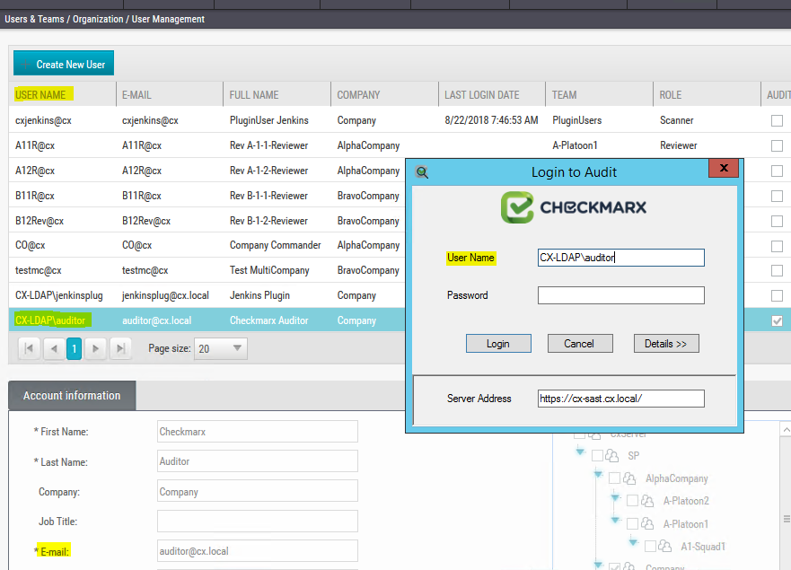The width and height of the screenshot is (791, 570).
Task: Sort by USER NAME column header
Action: [40, 95]
